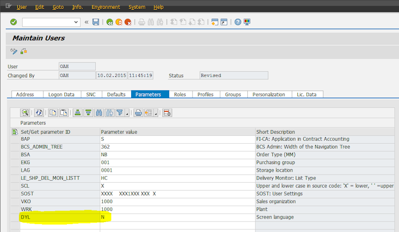Click the Delete Row icon in table toolbar

tap(167, 113)
